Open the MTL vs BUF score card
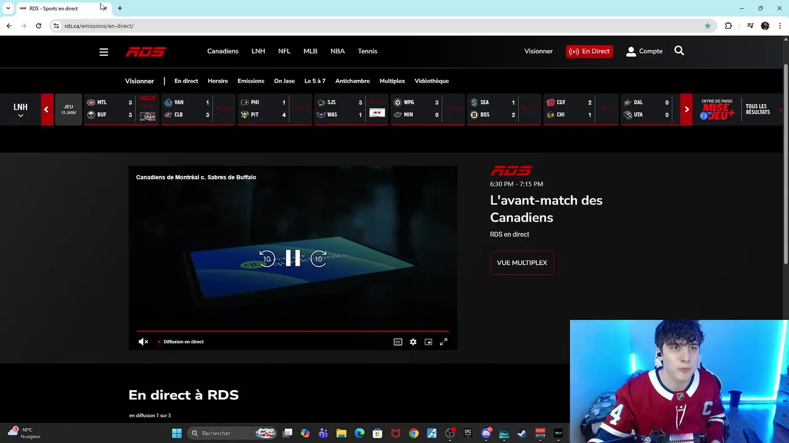This screenshot has height=443, width=789. 120,109
